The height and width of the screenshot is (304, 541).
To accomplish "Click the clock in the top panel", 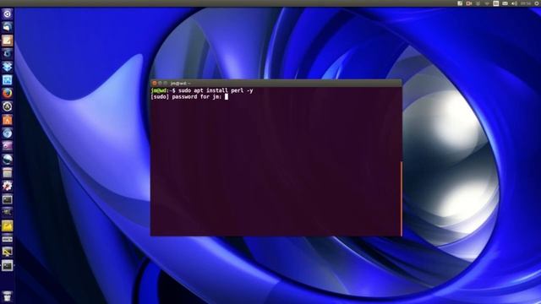I will point(526,3).
